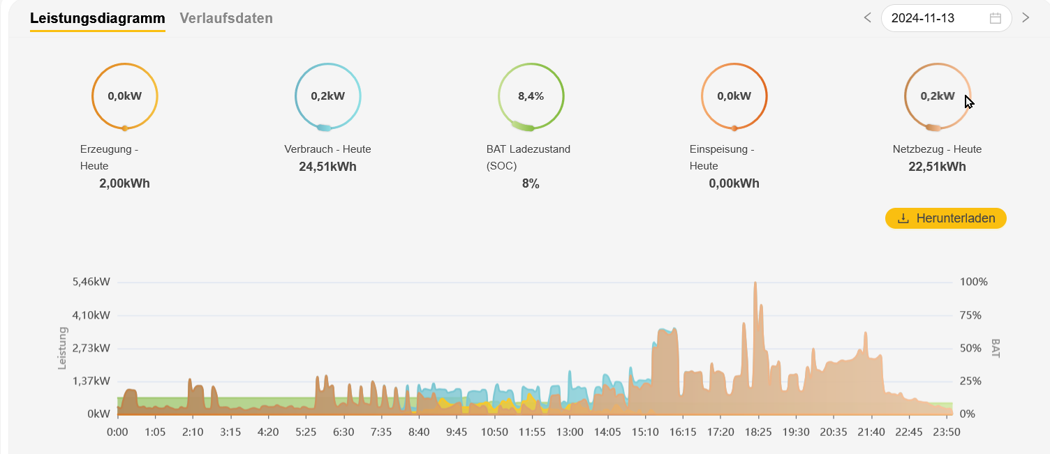
Task: Click the Netzbezug - Heute label
Action: (937, 149)
